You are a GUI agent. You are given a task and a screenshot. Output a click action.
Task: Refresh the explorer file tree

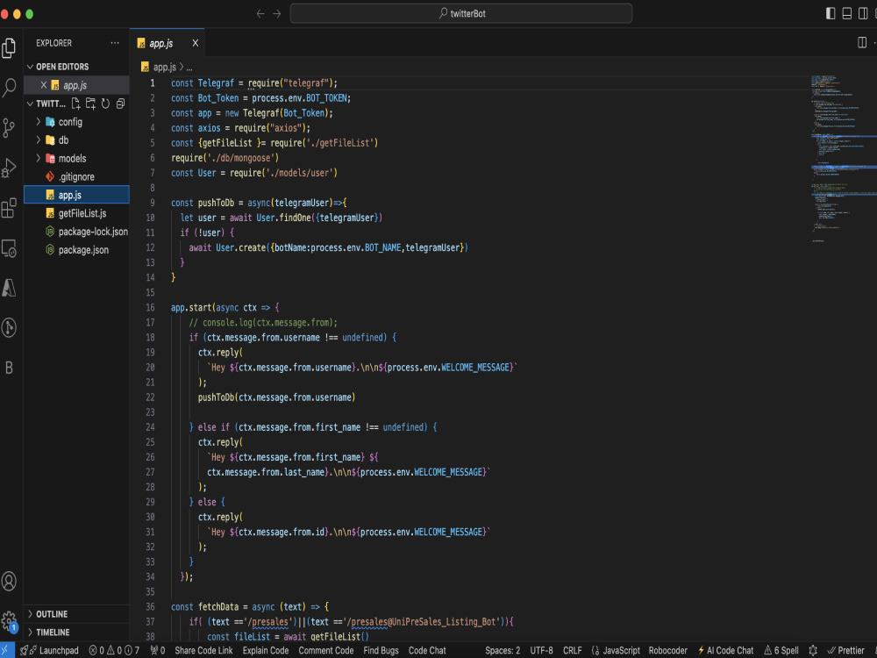click(105, 104)
